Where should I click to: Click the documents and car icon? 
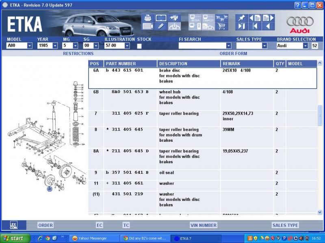[x=208, y=26]
